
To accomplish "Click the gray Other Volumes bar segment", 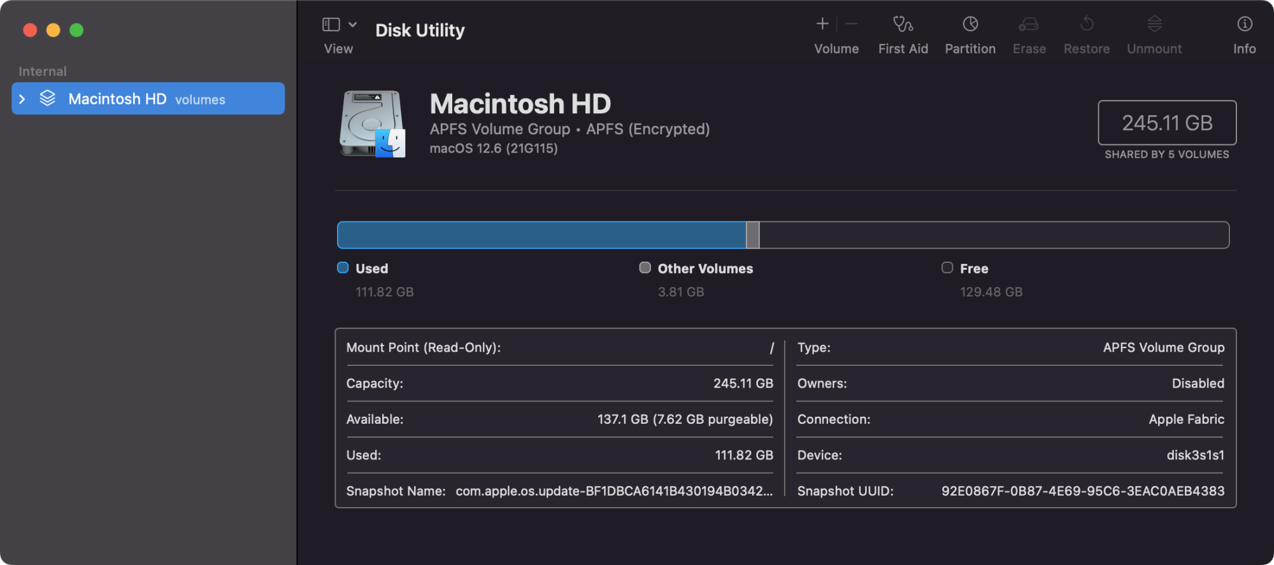I will click(753, 235).
